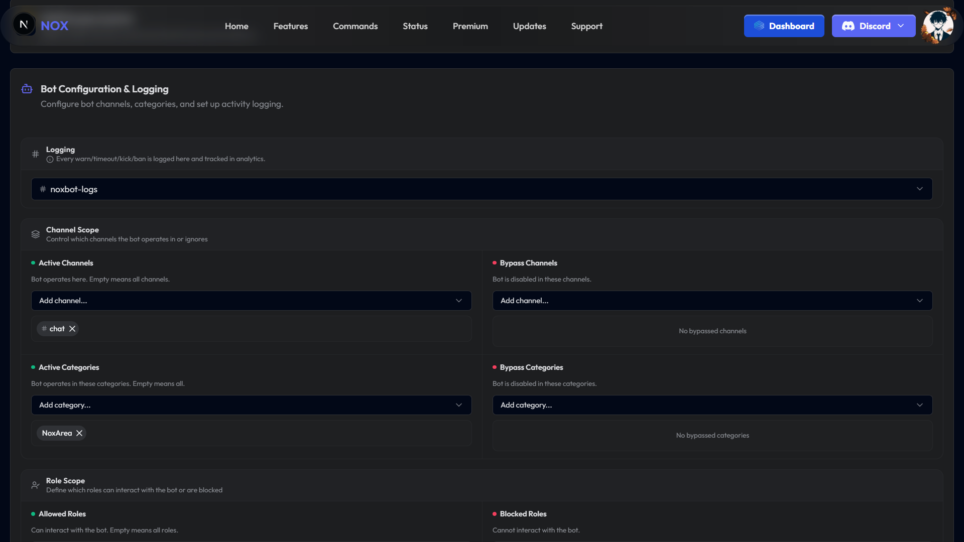Open the Bypass Channels Add channel dropdown
The image size is (964, 542).
click(712, 301)
